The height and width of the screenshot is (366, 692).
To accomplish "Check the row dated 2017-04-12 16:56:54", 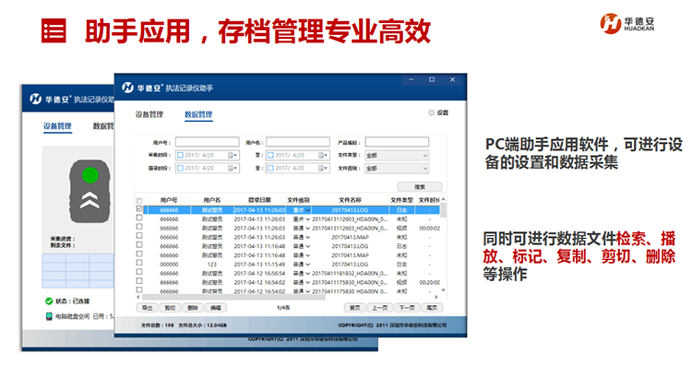I will 139,272.
